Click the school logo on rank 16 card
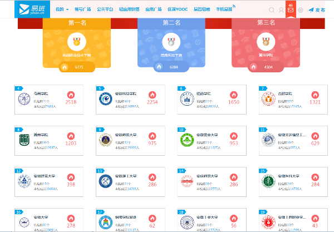Screen dimensions: 334x232 24,223
